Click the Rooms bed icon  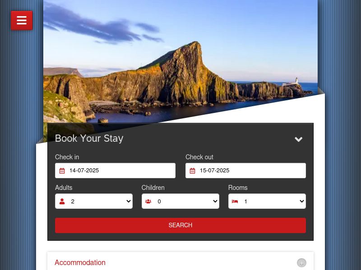point(235,201)
